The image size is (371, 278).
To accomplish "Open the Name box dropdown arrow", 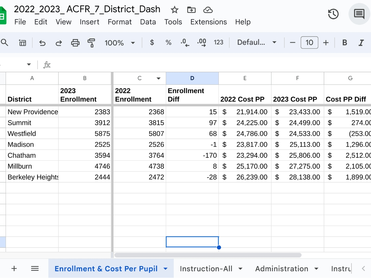I will (29, 64).
